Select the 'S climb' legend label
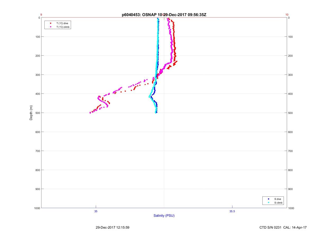Viewport: 317px width, 234px height. pyautogui.click(x=278, y=203)
